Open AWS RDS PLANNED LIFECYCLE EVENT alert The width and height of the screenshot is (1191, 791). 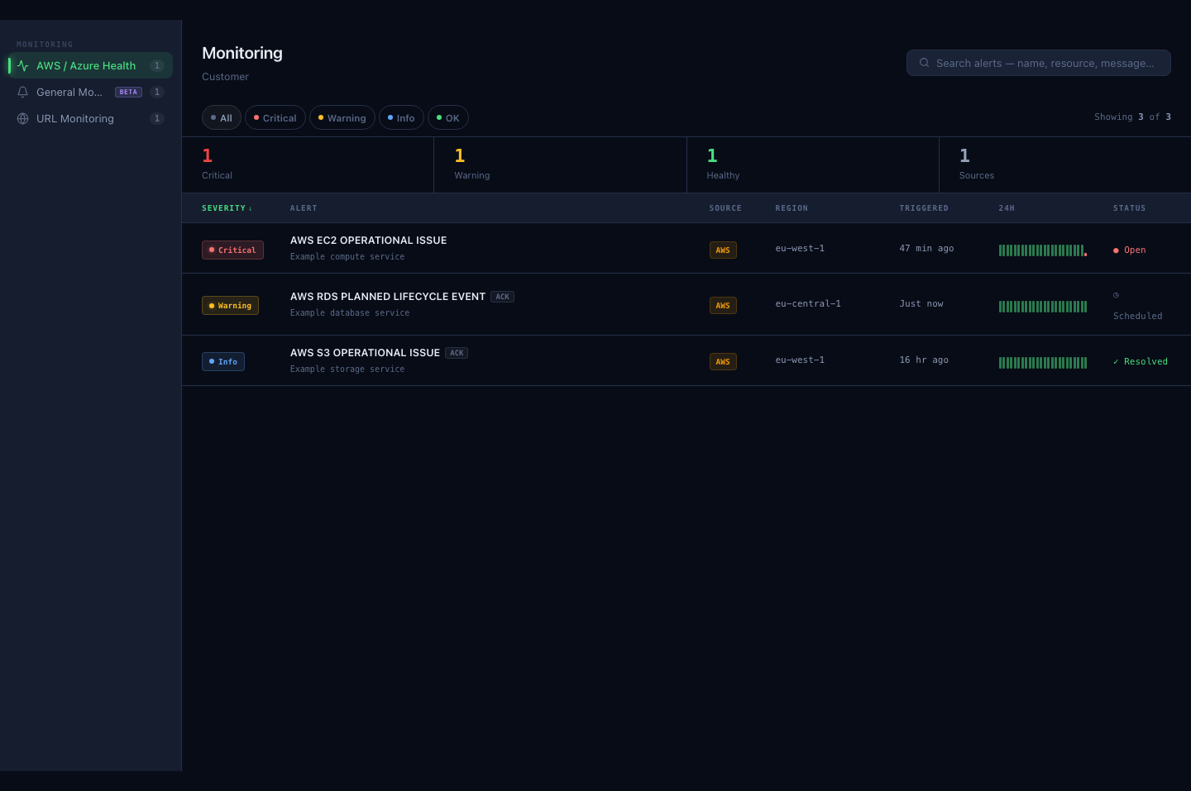tap(387, 297)
